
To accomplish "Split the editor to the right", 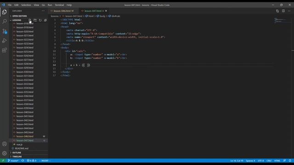I will point(283,11).
